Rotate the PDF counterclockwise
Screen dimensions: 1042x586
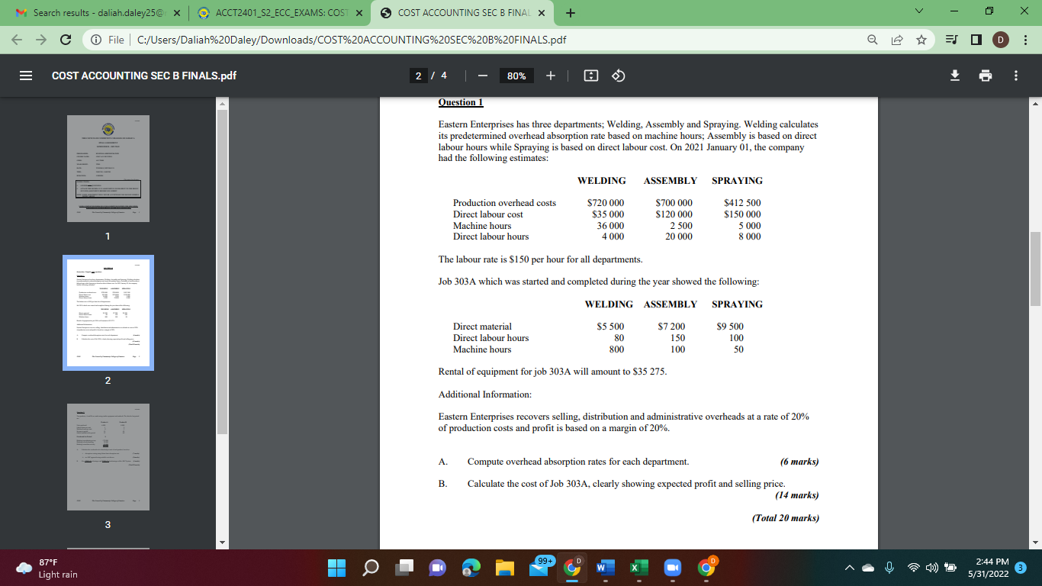pyautogui.click(x=619, y=76)
